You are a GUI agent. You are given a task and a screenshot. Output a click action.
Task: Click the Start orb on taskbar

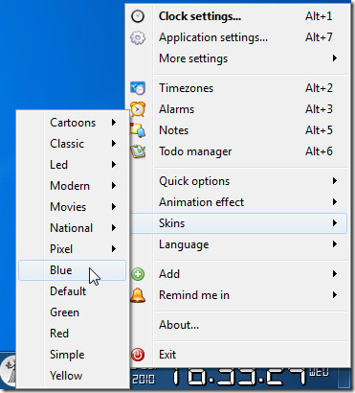point(9,371)
